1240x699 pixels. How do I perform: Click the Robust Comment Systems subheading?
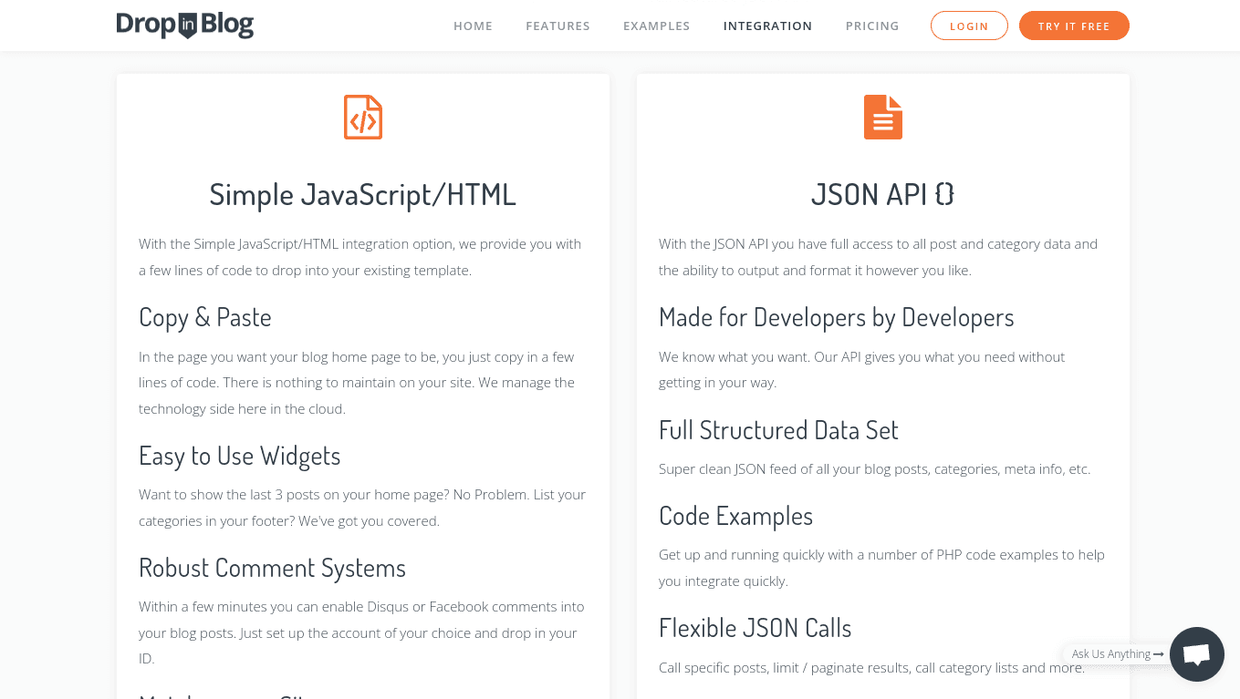(x=272, y=568)
